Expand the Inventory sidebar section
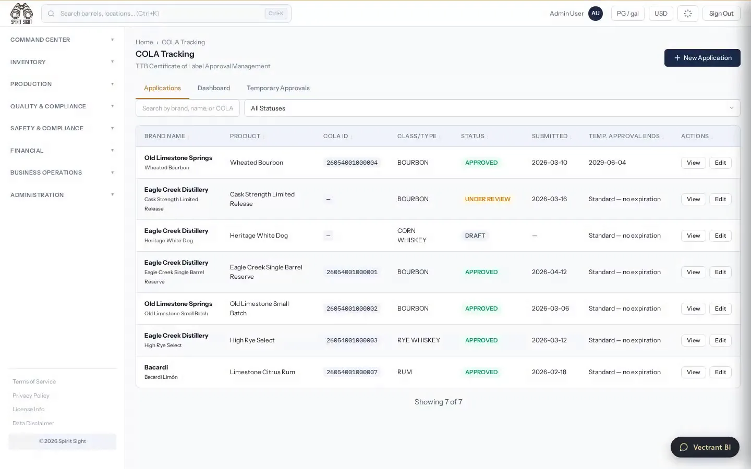 [62, 62]
